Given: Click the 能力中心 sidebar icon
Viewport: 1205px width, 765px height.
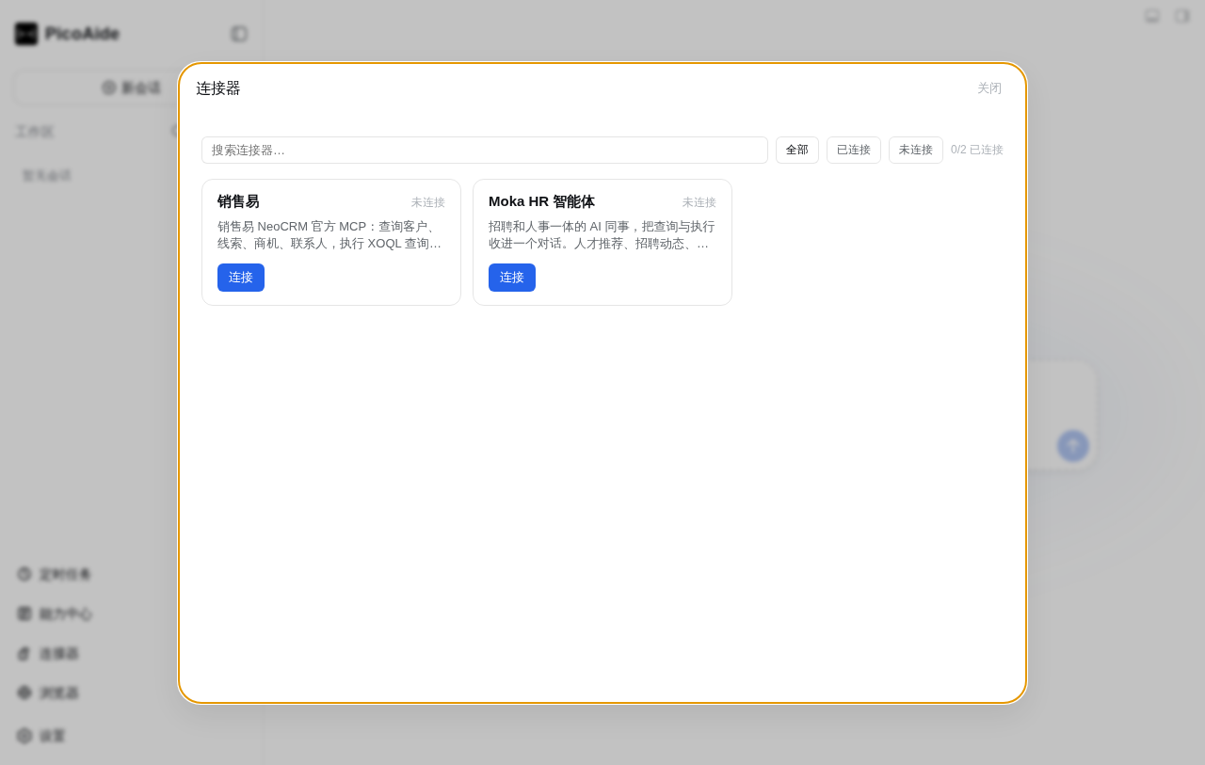Looking at the screenshot, I should [x=24, y=614].
